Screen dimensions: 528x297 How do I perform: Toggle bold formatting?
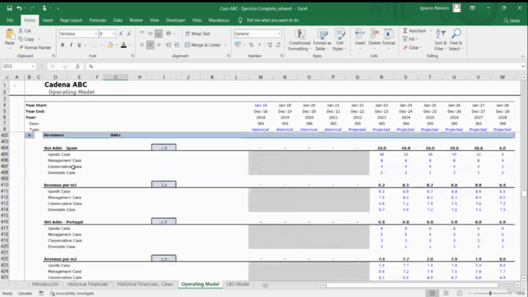click(63, 45)
